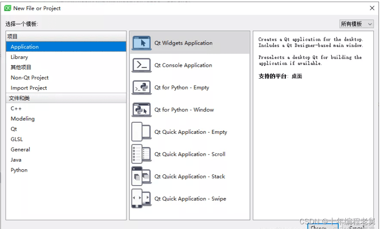This screenshot has width=381, height=229.
Task: Select the Python file category
Action: 66,170
